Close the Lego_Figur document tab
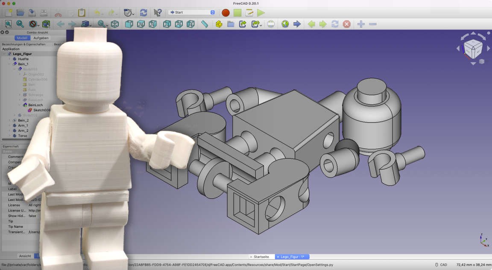The height and width of the screenshot is (270, 492). [278, 257]
